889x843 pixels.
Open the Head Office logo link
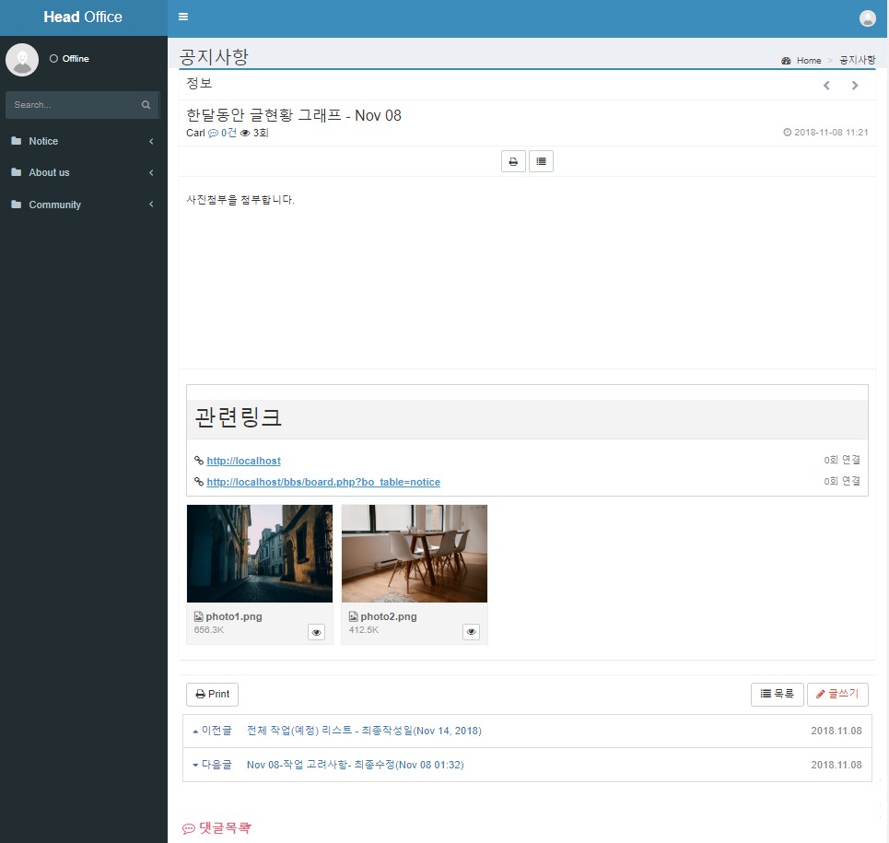pos(83,17)
